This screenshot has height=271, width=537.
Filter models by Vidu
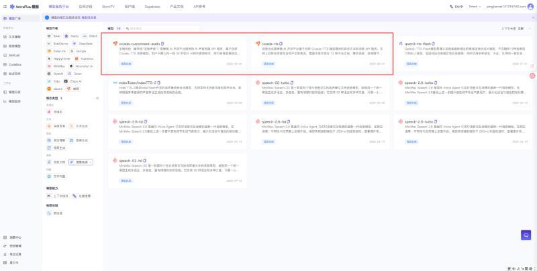click(x=54, y=81)
